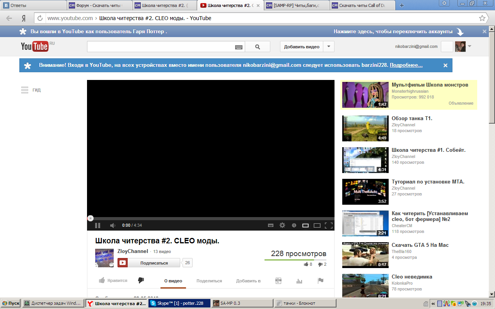Bookmark the page with star icon
495x309 pixels.
tap(482, 18)
